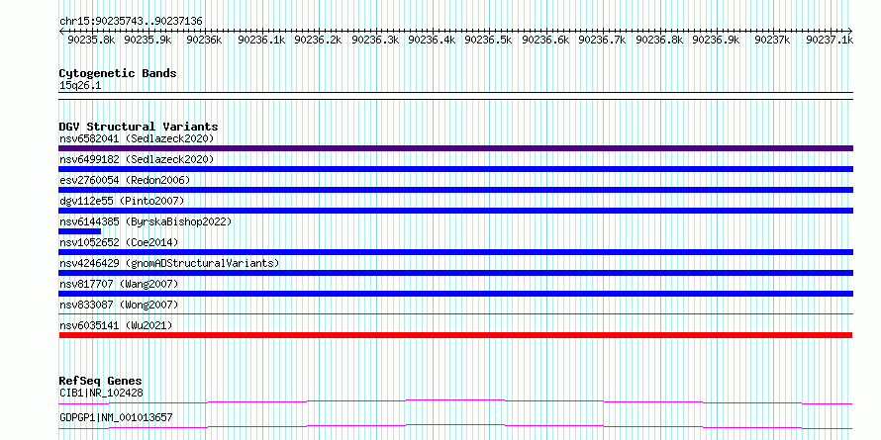Screen dimensions: 881x440
Task: Click the blue bar under nsv817707
Action: 455,294
